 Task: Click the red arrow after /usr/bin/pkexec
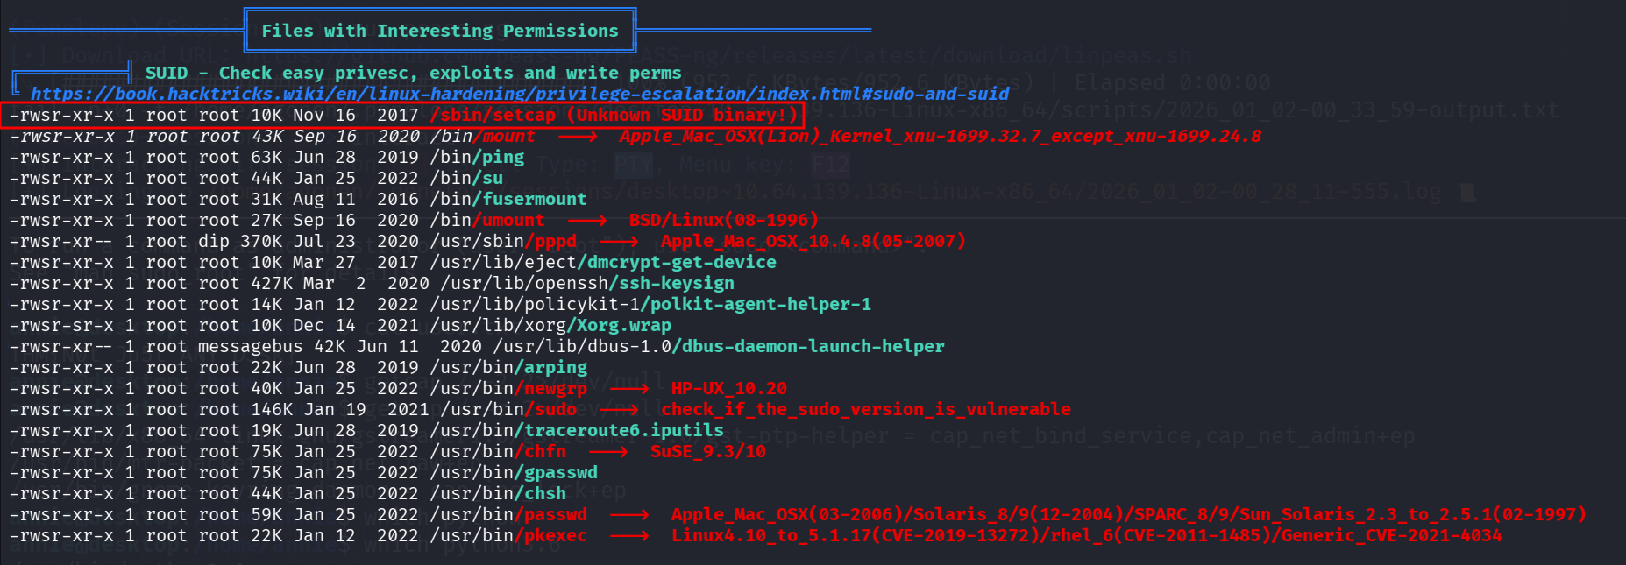click(629, 536)
